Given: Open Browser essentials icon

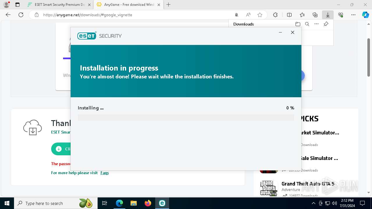Looking at the screenshot, I should click(341, 15).
